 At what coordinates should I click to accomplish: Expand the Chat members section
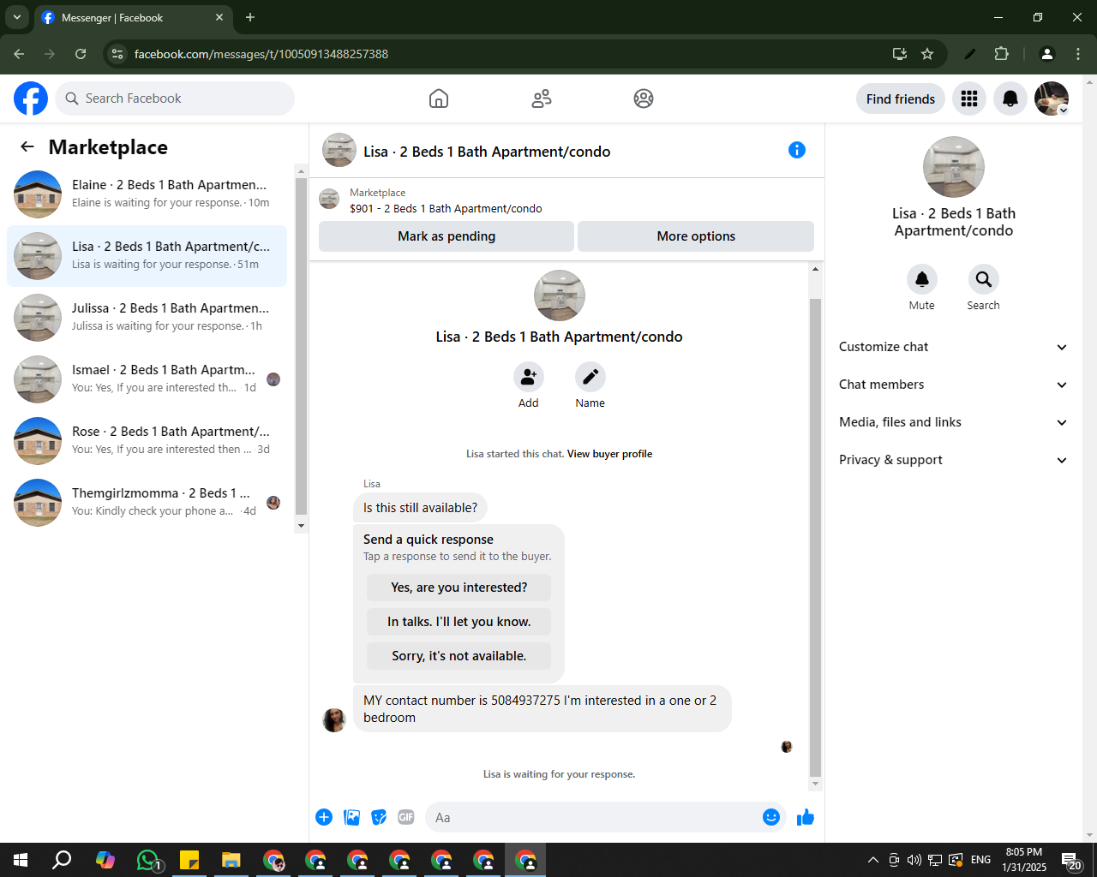[954, 385]
